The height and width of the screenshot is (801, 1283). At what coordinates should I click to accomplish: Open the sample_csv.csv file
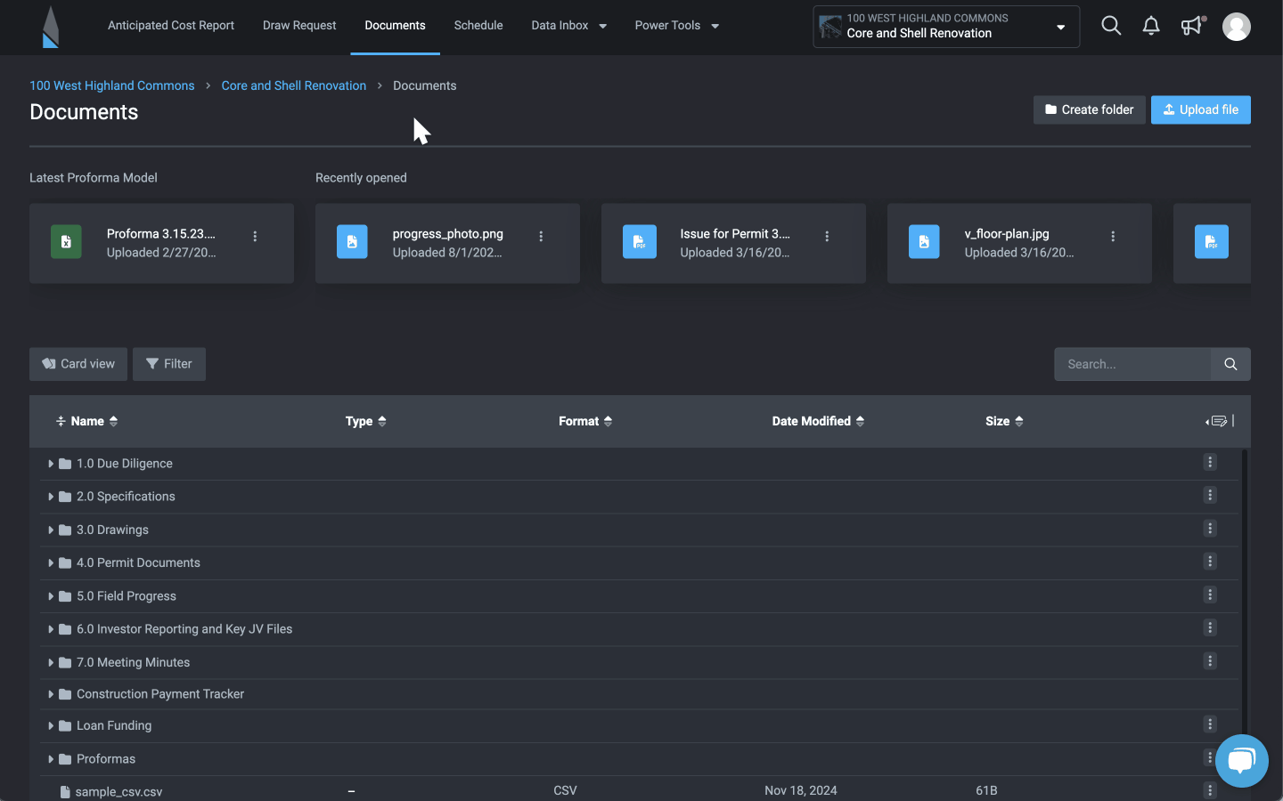(118, 791)
